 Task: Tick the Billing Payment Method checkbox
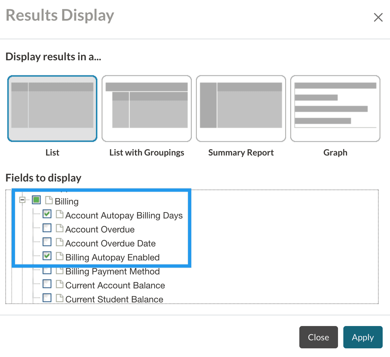(47, 270)
